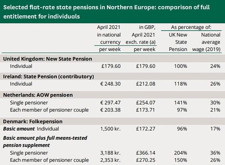This screenshot has width=225, height=165.
Task: Click the 141% Netherlands percentage cell
Action: click(181, 102)
